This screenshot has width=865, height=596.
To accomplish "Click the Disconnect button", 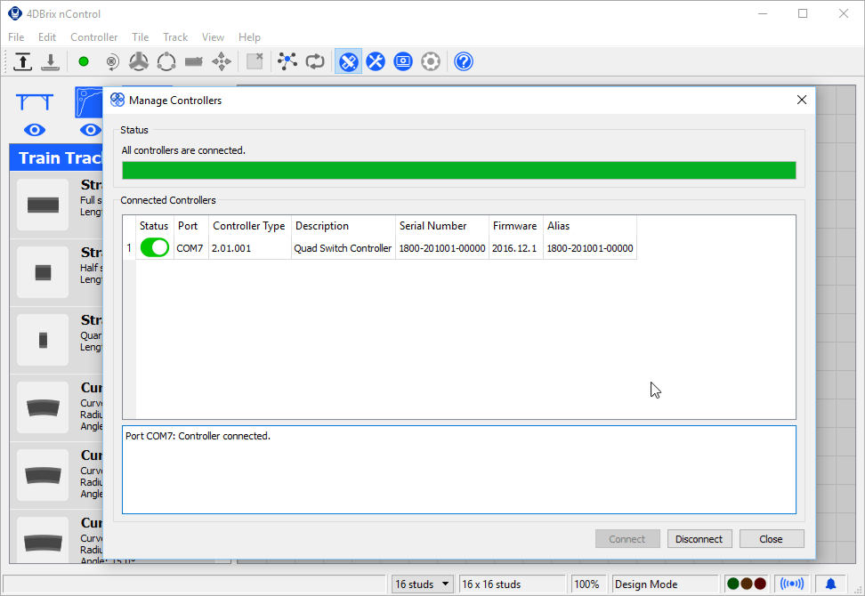I will 699,539.
